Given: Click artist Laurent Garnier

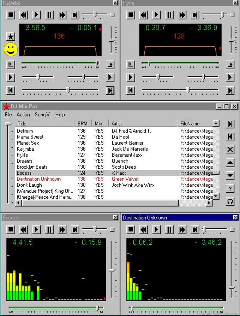Looking at the screenshot, I should click(x=127, y=143).
